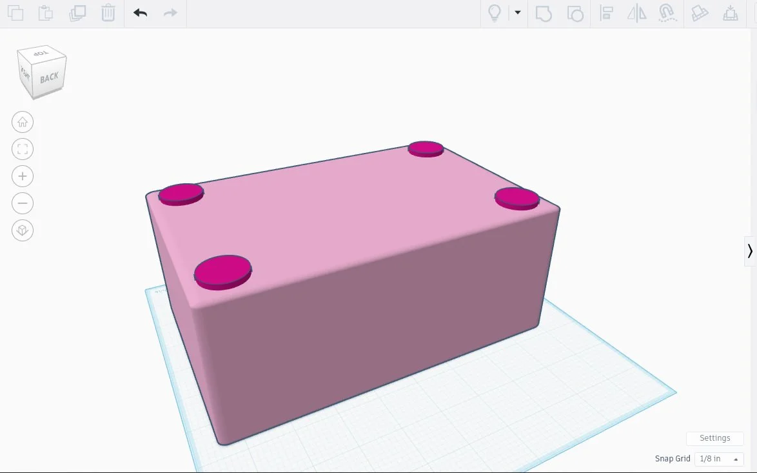Click the workplane drop icon
This screenshot has width=757, height=473.
(x=731, y=13)
